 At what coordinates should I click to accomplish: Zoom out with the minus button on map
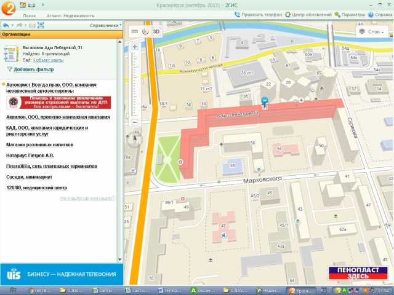pos(135,122)
